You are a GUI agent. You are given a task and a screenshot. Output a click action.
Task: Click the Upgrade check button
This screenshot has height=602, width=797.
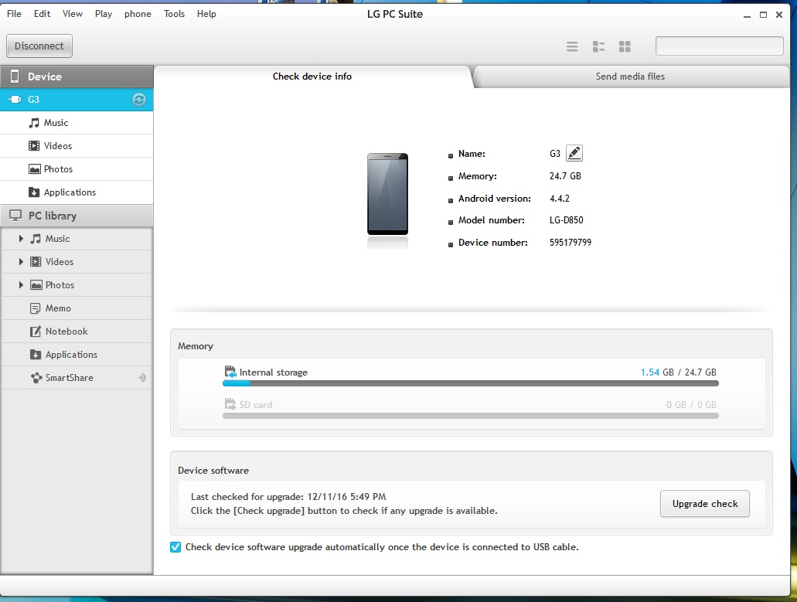pos(704,503)
